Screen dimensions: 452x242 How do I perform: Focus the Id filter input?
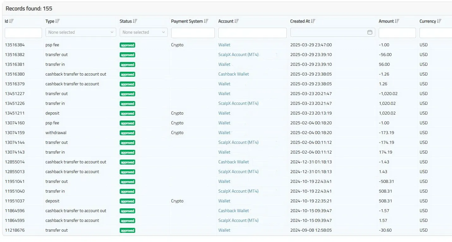[23, 33]
